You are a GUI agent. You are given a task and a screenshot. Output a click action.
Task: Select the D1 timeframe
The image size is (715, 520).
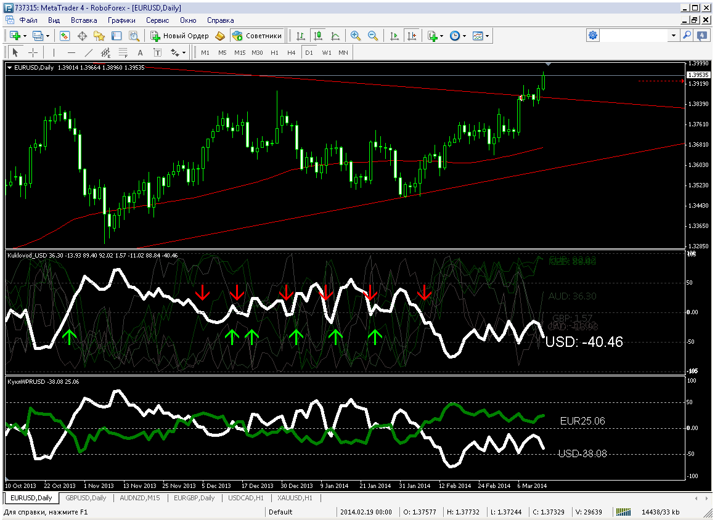pos(309,52)
